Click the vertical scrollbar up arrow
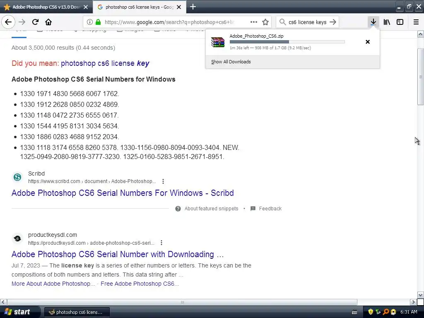The image size is (424, 318). click(x=420, y=34)
